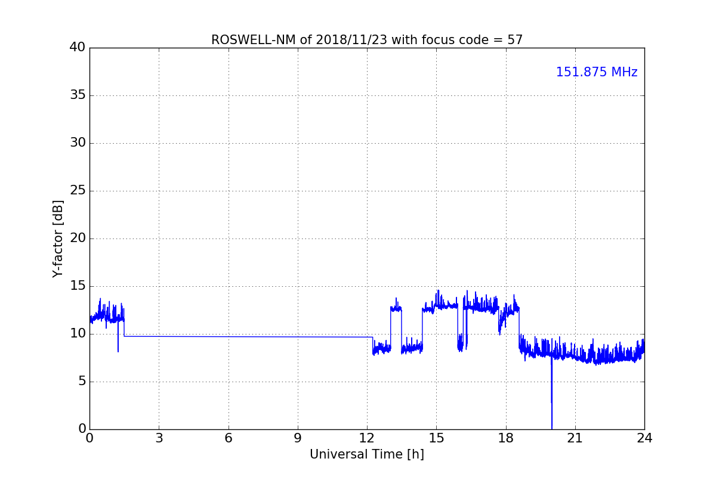Click the y-axis tick label 20
Screen dimensions: 716x477
tap(77, 238)
